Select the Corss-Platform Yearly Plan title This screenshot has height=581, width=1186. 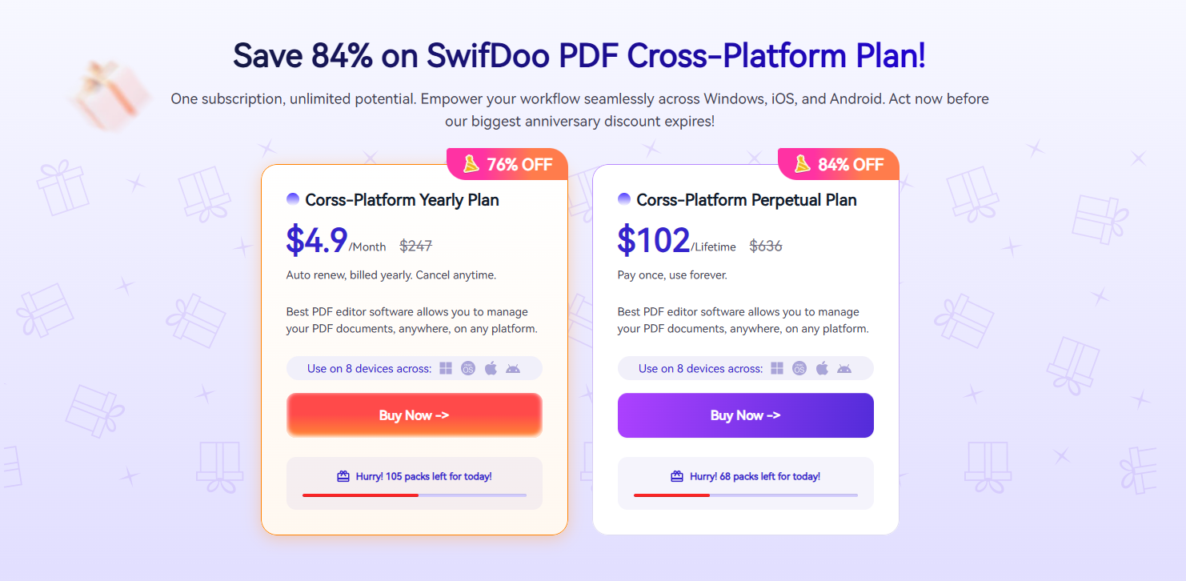click(x=402, y=200)
